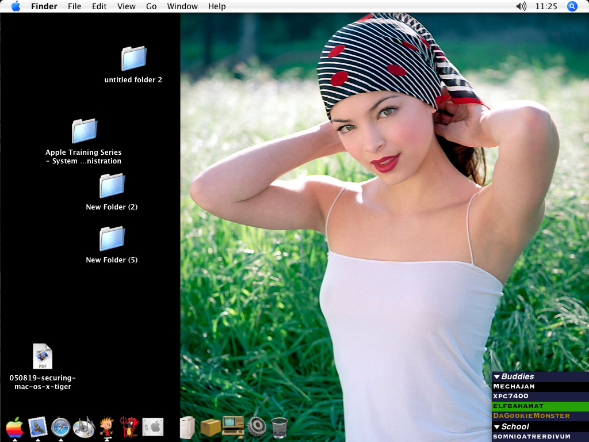The image size is (589, 442).
Task: Select the Apple Training Series folder icon
Action: [85, 131]
